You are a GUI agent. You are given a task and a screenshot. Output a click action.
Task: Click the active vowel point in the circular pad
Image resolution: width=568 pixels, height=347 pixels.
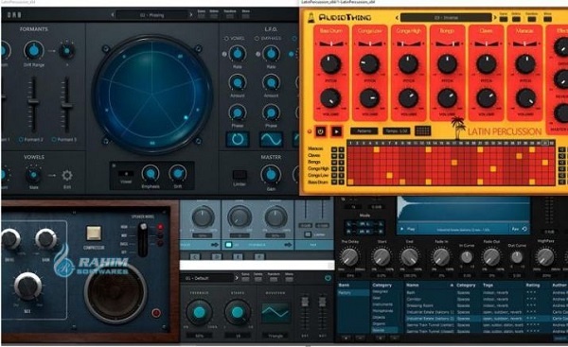click(x=186, y=117)
